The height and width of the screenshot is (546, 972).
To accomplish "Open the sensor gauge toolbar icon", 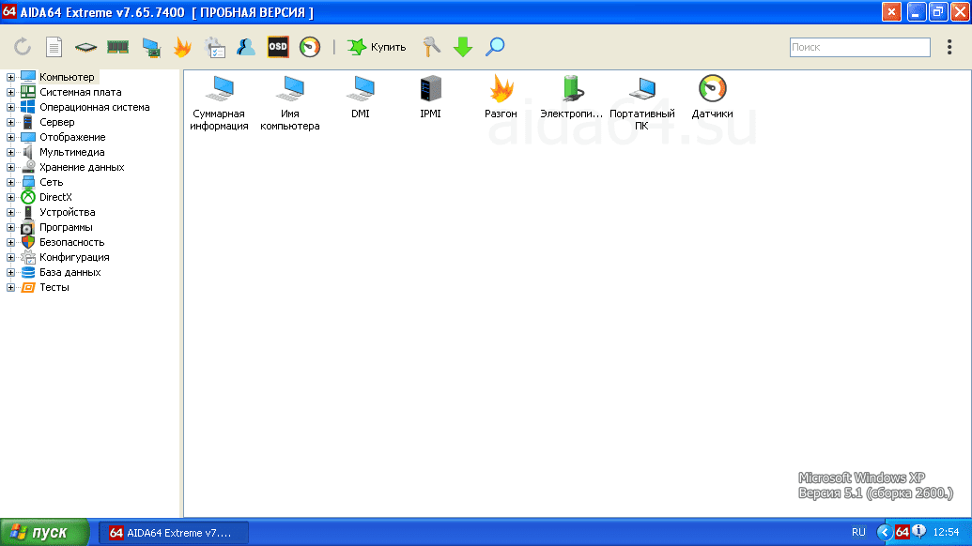I will 310,47.
